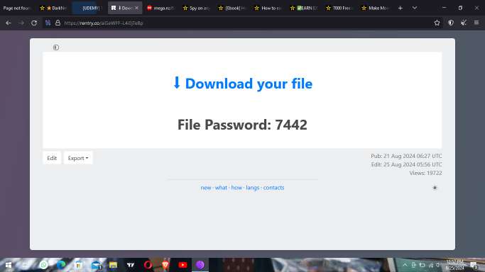Screen dimensions: 485x272
Task: Switch to the How to earn tab
Action: (268, 8)
